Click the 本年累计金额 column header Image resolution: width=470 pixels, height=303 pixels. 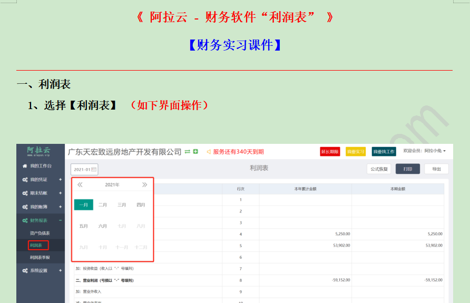click(306, 189)
